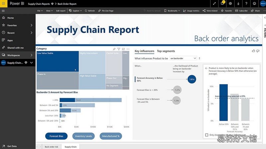The image size is (266, 149).
Task: Click Subscribe in toolbar
Action: [241, 11]
